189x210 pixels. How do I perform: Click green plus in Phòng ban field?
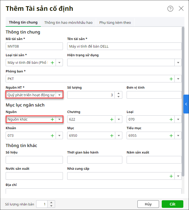tap(171, 79)
